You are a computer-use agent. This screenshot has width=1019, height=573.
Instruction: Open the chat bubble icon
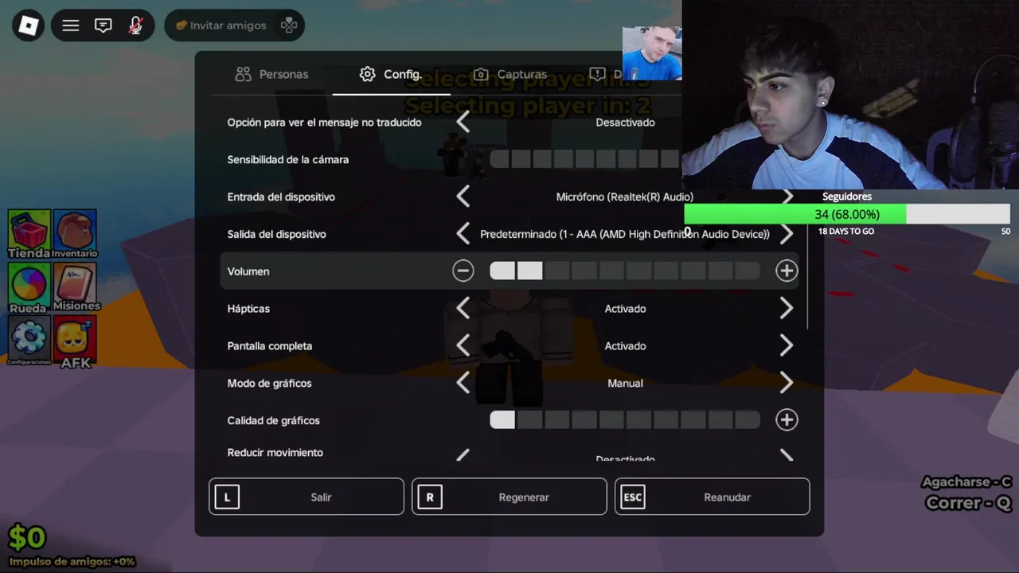103,25
